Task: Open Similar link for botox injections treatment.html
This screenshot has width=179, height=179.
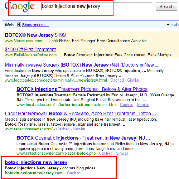Action: pos(143,105)
